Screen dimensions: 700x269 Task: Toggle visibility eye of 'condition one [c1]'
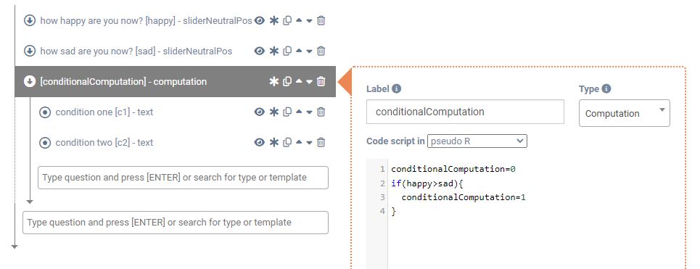260,112
